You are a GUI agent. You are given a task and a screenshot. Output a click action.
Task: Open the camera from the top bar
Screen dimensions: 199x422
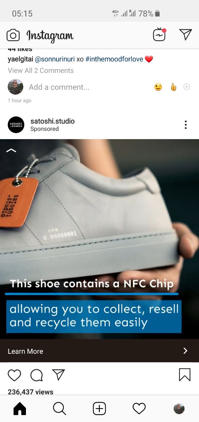click(x=13, y=35)
